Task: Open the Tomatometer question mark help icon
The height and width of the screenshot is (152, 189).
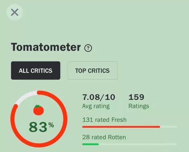Action: pos(88,48)
